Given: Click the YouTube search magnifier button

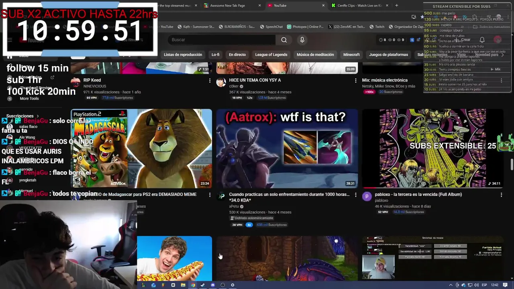Looking at the screenshot, I should pos(284,40).
